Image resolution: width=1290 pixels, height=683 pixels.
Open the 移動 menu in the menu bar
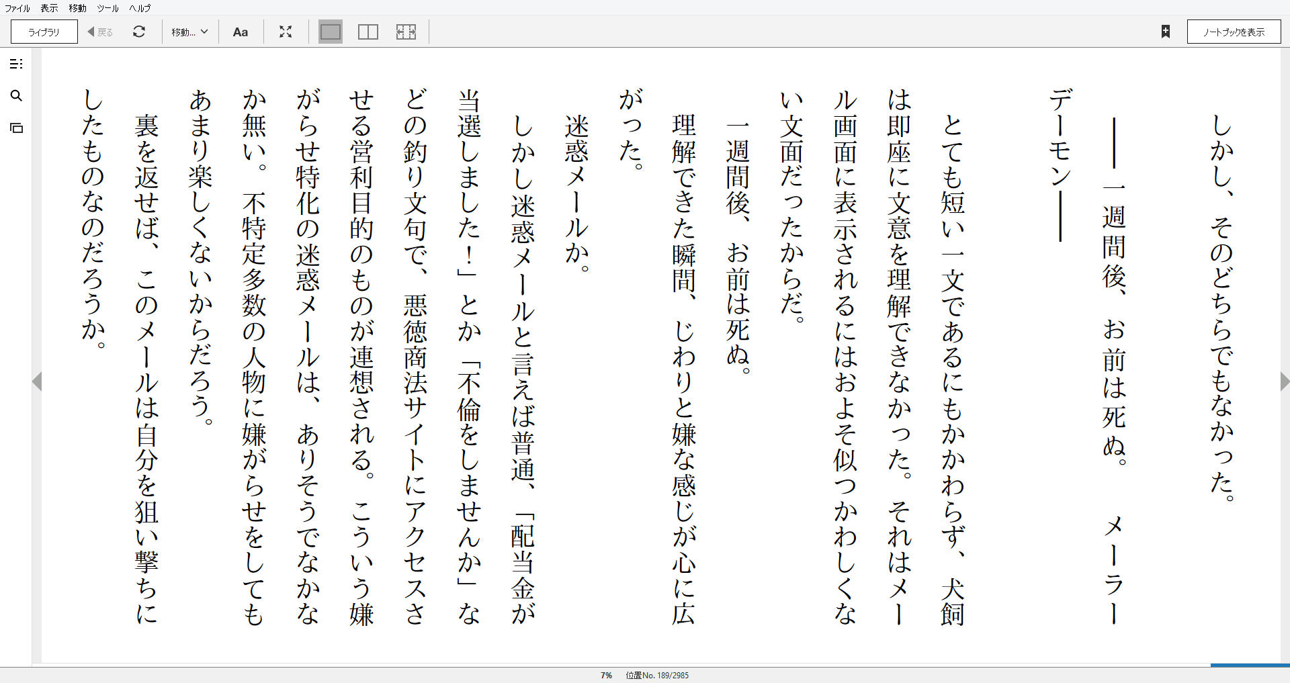(77, 8)
